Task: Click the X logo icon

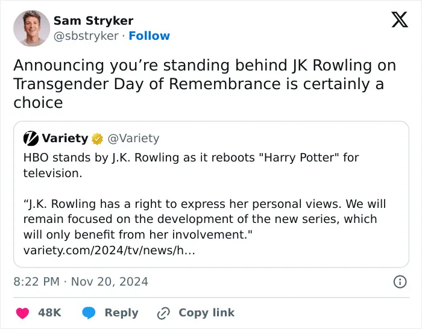Action: pyautogui.click(x=400, y=20)
